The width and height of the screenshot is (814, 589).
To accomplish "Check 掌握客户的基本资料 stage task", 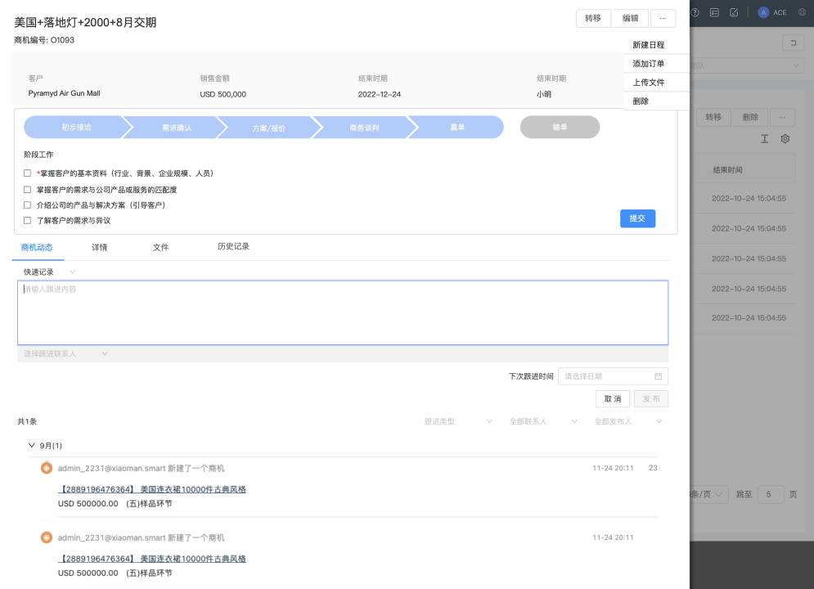I will (x=28, y=173).
